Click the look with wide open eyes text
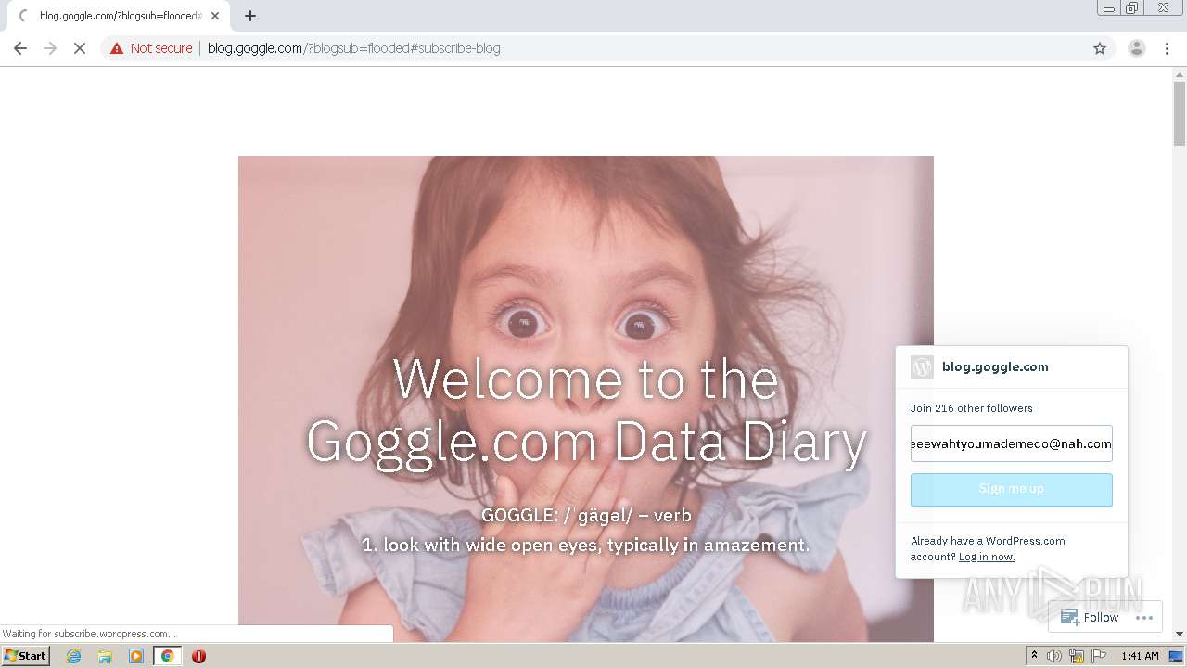 pyautogui.click(x=586, y=545)
